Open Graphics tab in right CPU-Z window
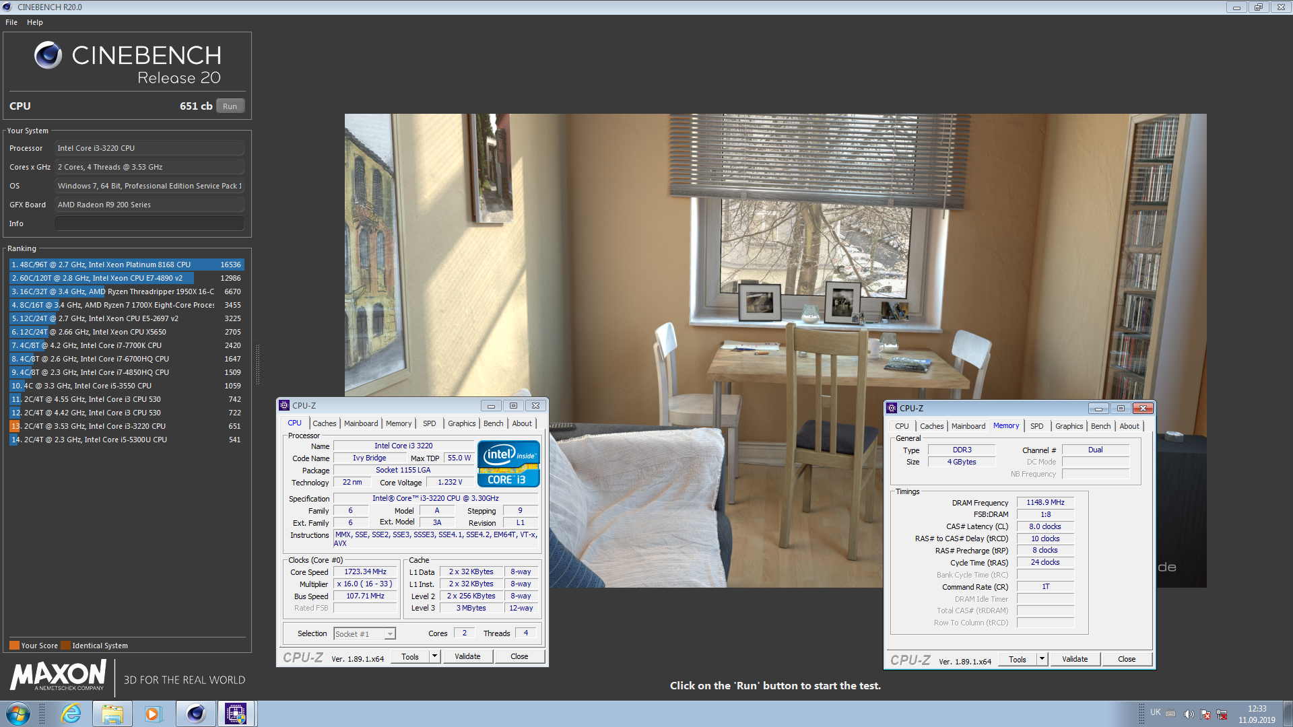 click(x=1069, y=426)
